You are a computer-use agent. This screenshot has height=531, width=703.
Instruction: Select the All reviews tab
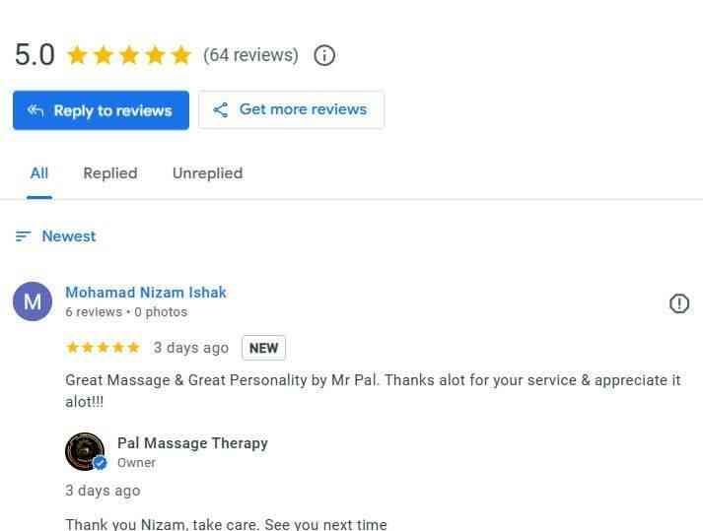[39, 173]
